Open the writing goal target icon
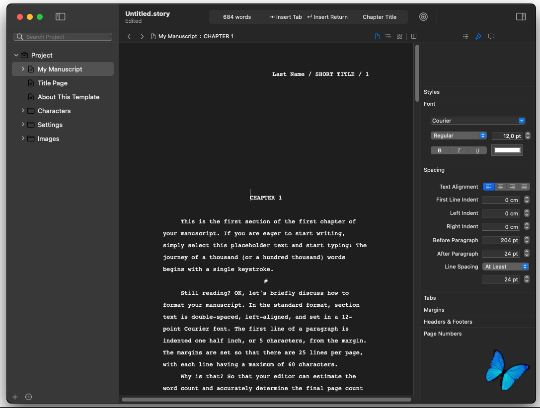 point(423,16)
